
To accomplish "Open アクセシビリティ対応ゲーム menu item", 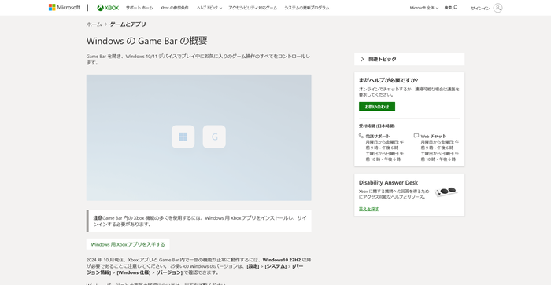I will (x=253, y=8).
